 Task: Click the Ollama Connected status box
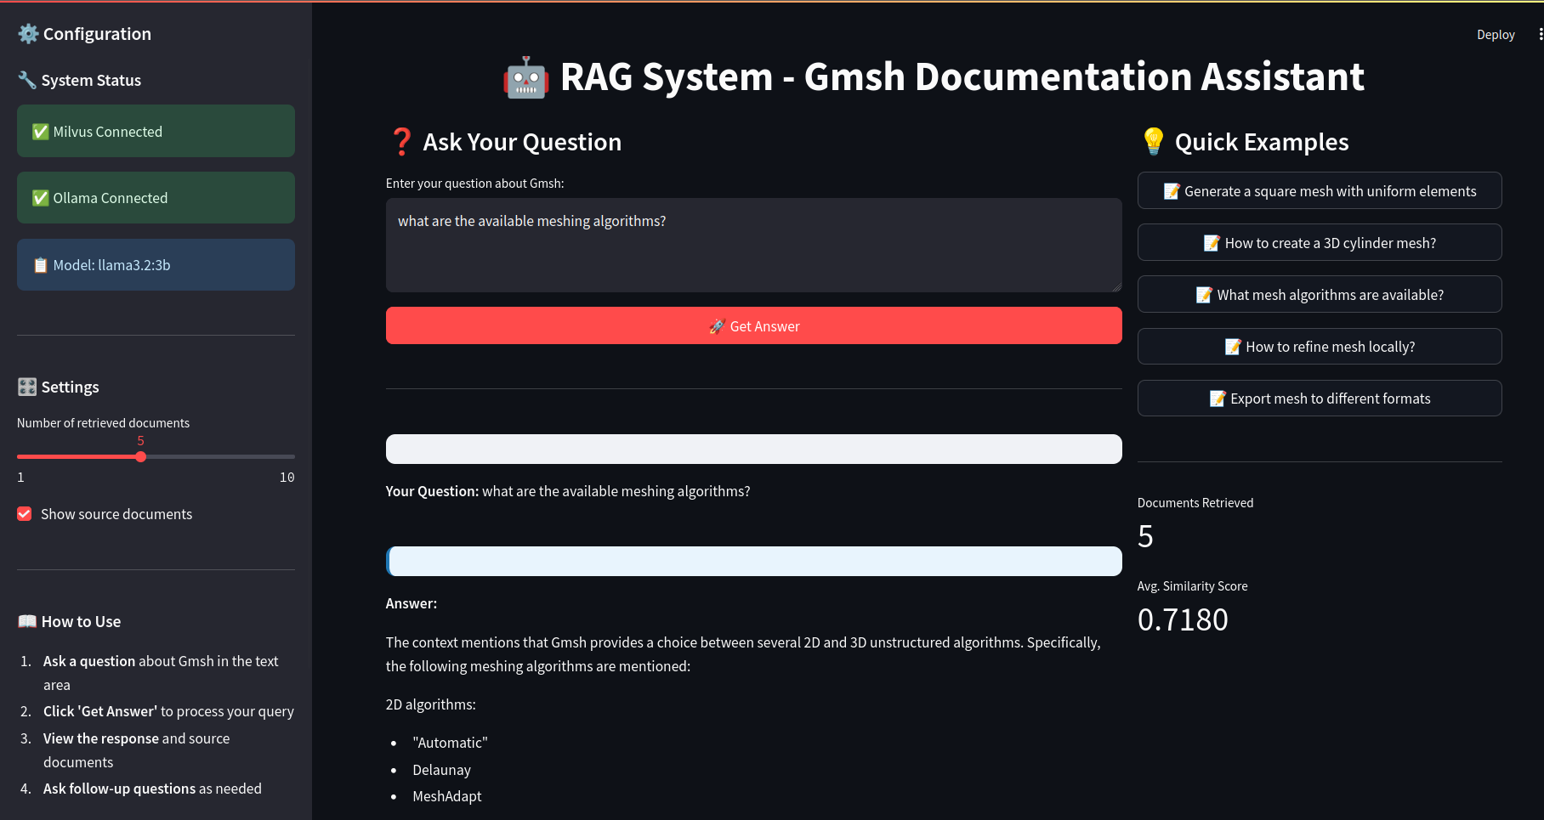pyautogui.click(x=156, y=198)
